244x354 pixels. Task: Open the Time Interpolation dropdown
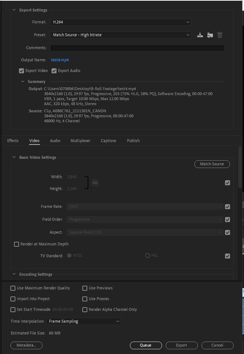coord(83,321)
